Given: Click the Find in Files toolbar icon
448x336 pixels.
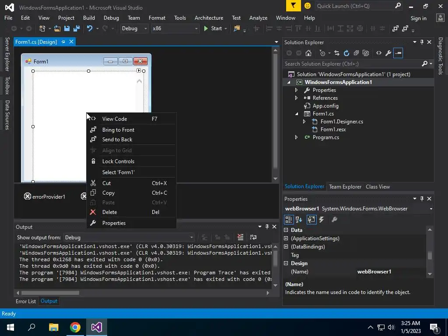Looking at the screenshot, I should (237, 28).
